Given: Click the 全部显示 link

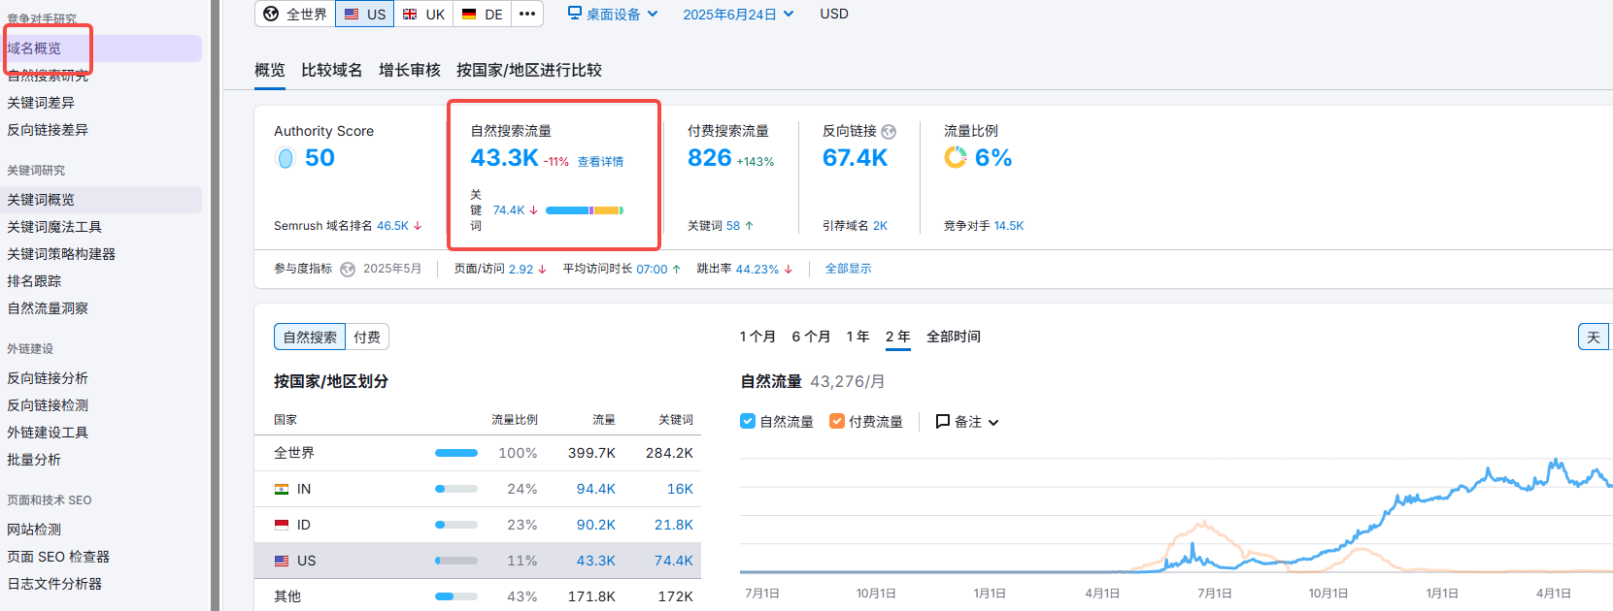Looking at the screenshot, I should 848,269.
